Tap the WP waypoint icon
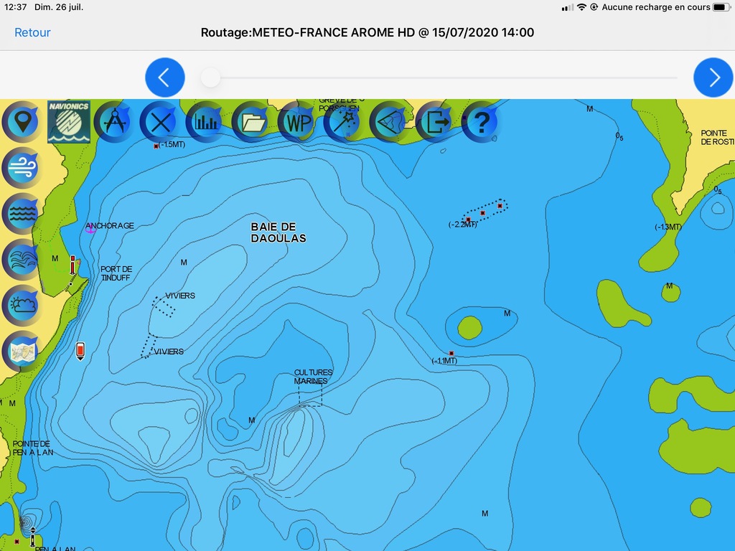735x551 pixels. click(x=298, y=122)
